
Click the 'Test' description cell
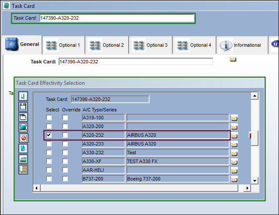tap(178, 153)
